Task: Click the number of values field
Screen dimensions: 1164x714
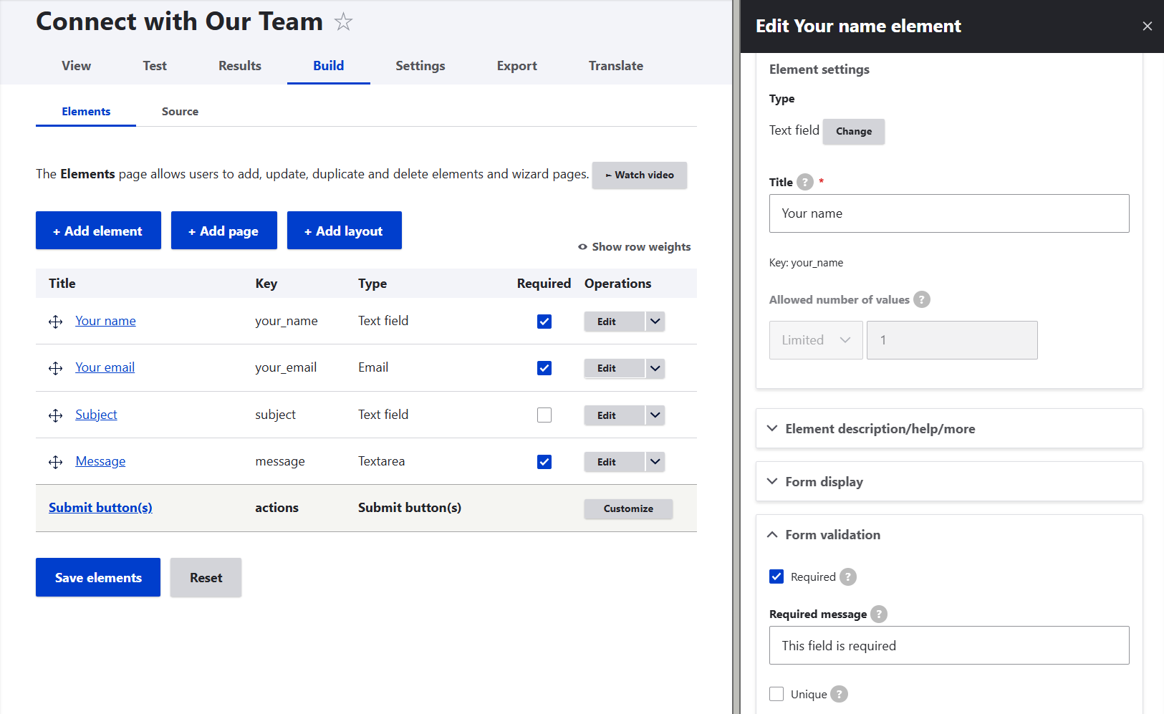Action: point(952,340)
